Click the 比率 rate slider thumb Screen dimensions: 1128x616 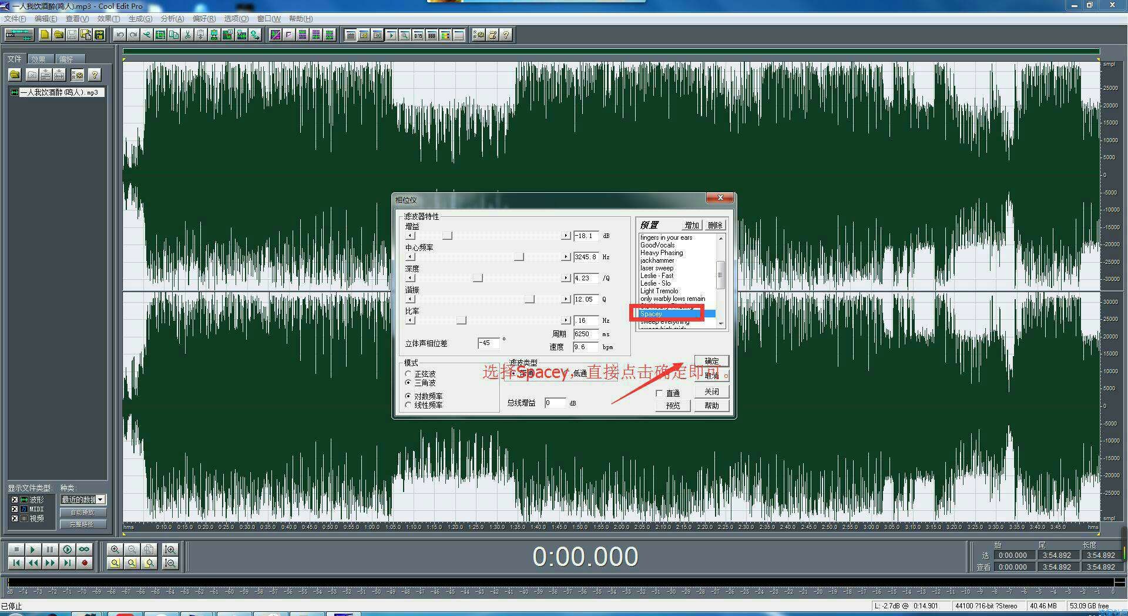click(461, 320)
